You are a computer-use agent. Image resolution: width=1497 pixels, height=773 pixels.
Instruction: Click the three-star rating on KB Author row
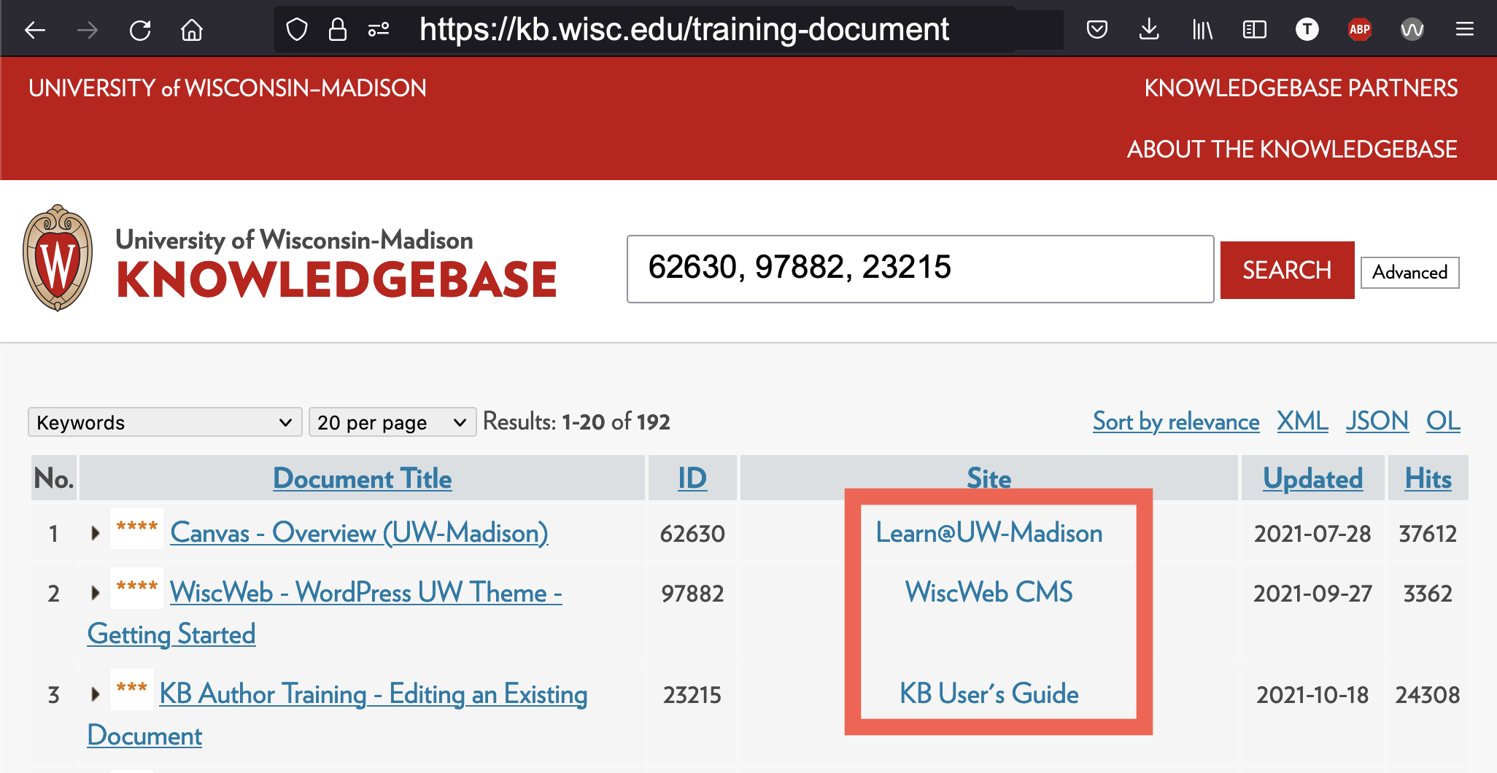pos(132,688)
